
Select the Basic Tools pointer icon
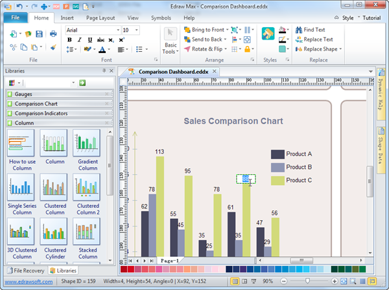(170, 34)
